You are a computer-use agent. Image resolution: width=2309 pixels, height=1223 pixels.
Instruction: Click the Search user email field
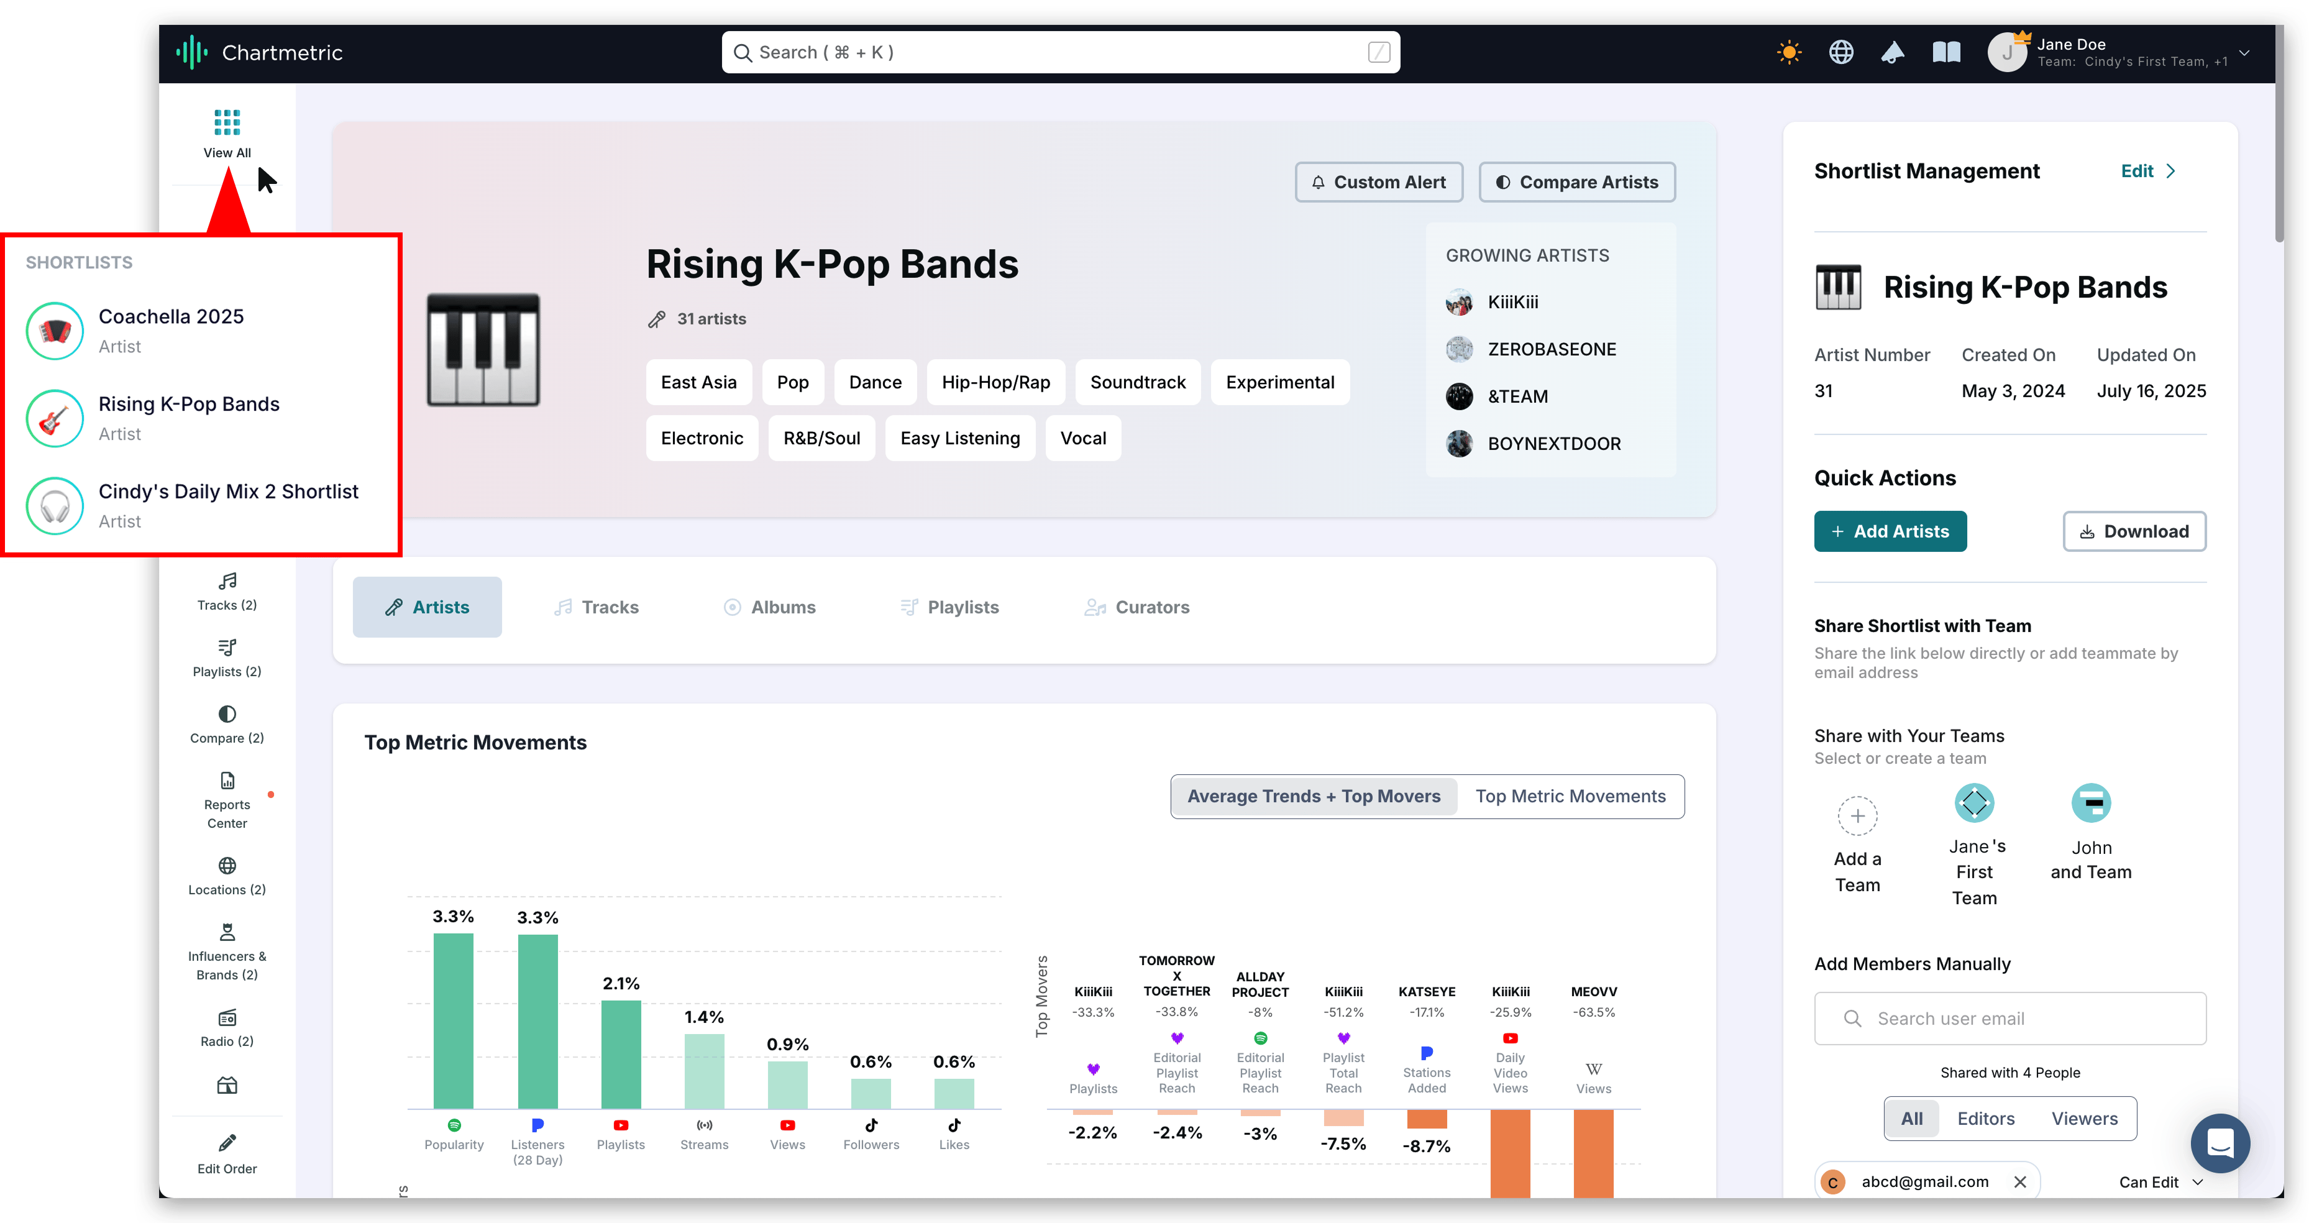click(x=2010, y=1019)
